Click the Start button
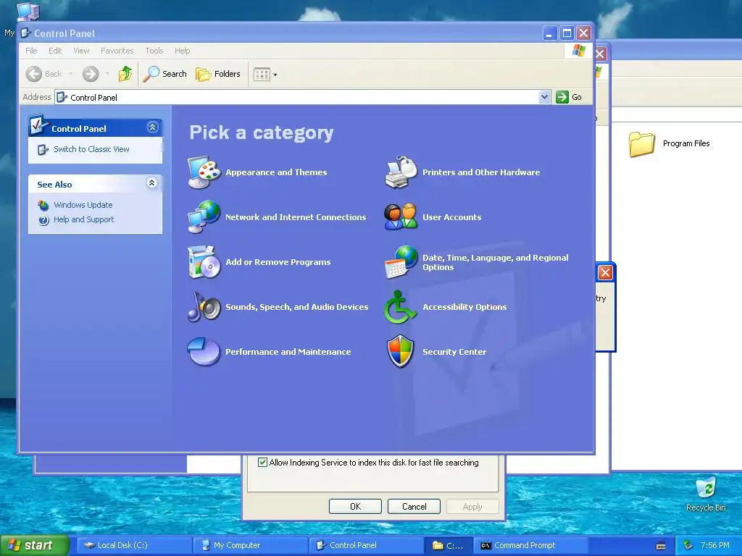The width and height of the screenshot is (742, 556). tap(35, 545)
